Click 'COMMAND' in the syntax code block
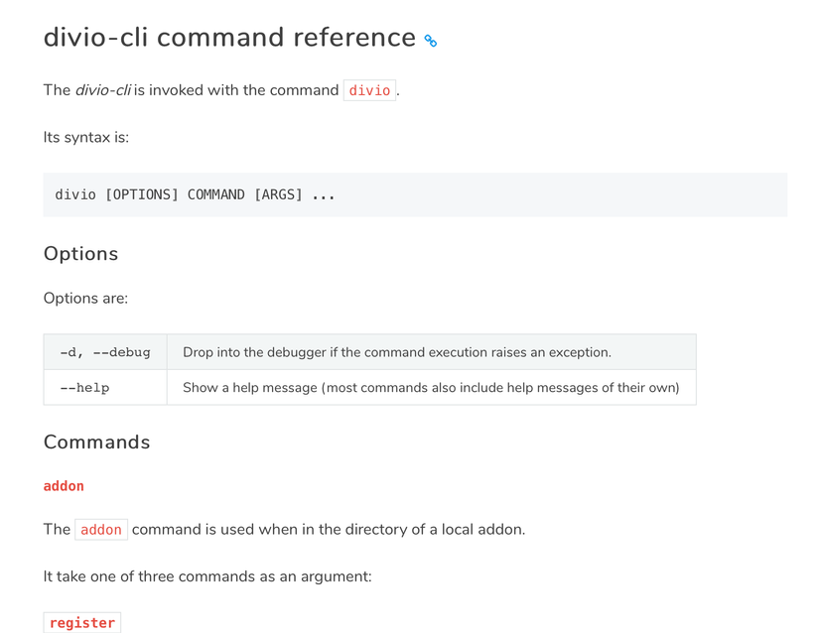The image size is (819, 633). [215, 194]
